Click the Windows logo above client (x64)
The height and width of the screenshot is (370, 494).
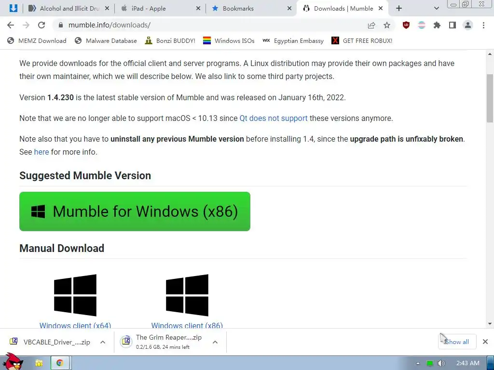(75, 295)
